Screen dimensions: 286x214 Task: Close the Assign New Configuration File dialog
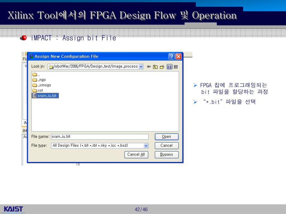[x=178, y=57]
